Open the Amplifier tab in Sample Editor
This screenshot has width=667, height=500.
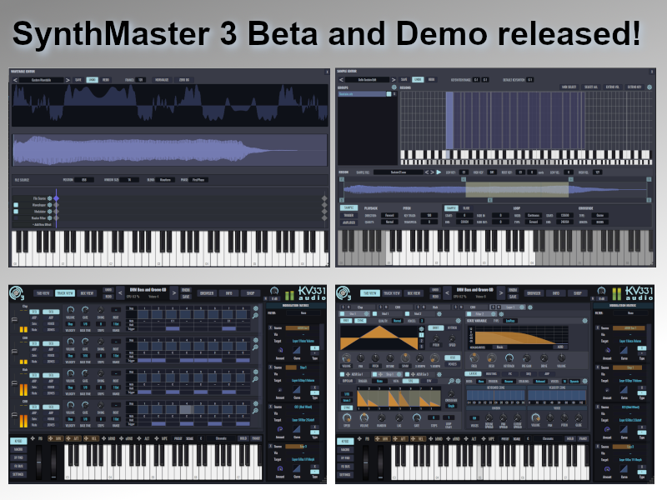click(x=349, y=222)
